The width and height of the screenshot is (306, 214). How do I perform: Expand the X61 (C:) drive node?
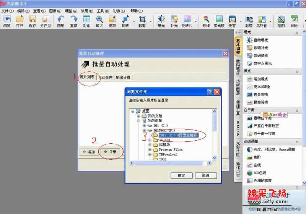point(144,126)
